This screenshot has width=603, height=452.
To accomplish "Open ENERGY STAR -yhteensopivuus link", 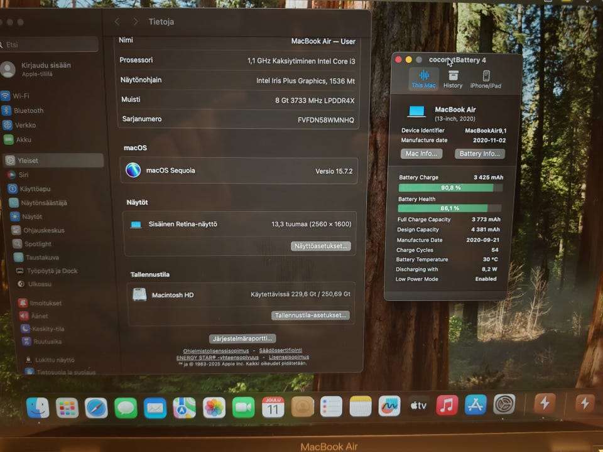I will [217, 357].
